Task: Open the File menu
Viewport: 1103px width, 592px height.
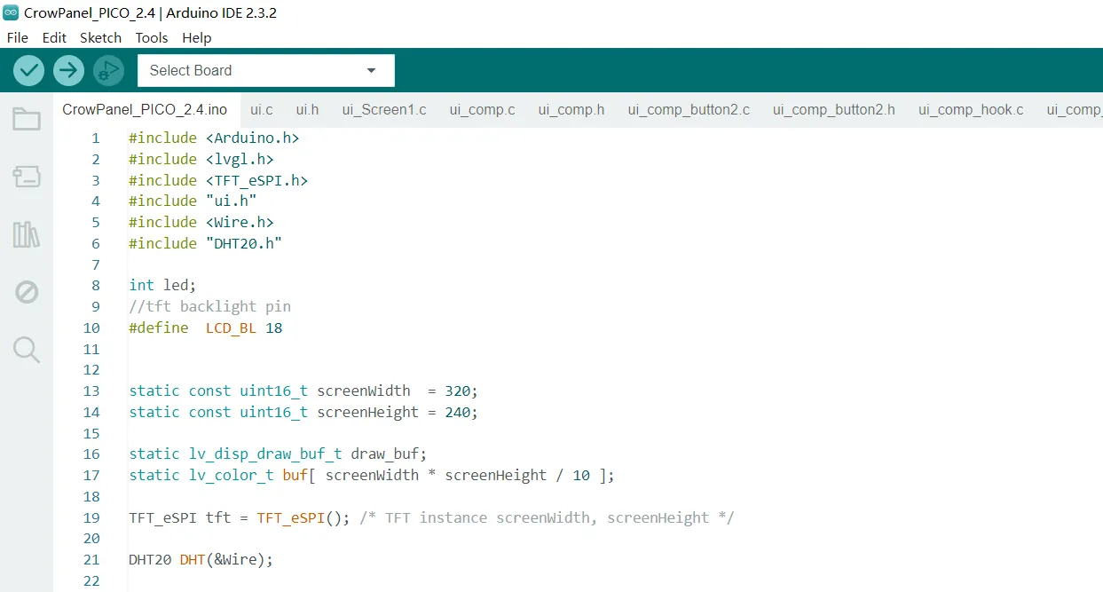Action: (x=18, y=37)
